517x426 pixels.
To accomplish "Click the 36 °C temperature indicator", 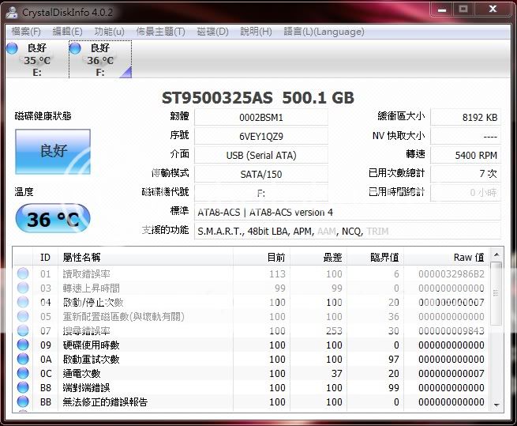I will [53, 218].
